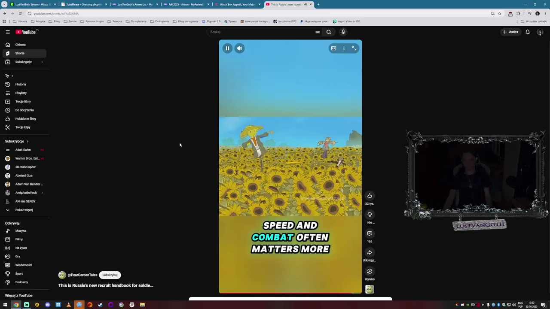Bookmark this page with the star

coord(499,13)
